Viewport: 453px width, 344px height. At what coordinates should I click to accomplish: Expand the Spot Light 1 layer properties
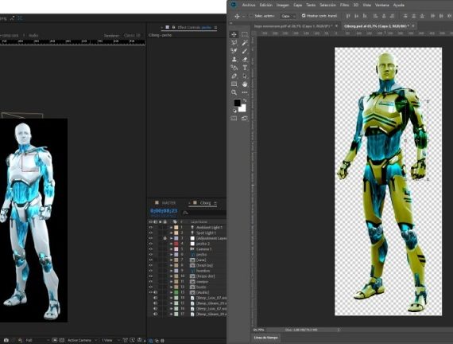171,233
